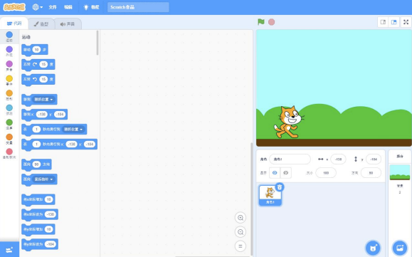
Task: Click the clockwise arrow on 右转 block
Action: (35, 64)
